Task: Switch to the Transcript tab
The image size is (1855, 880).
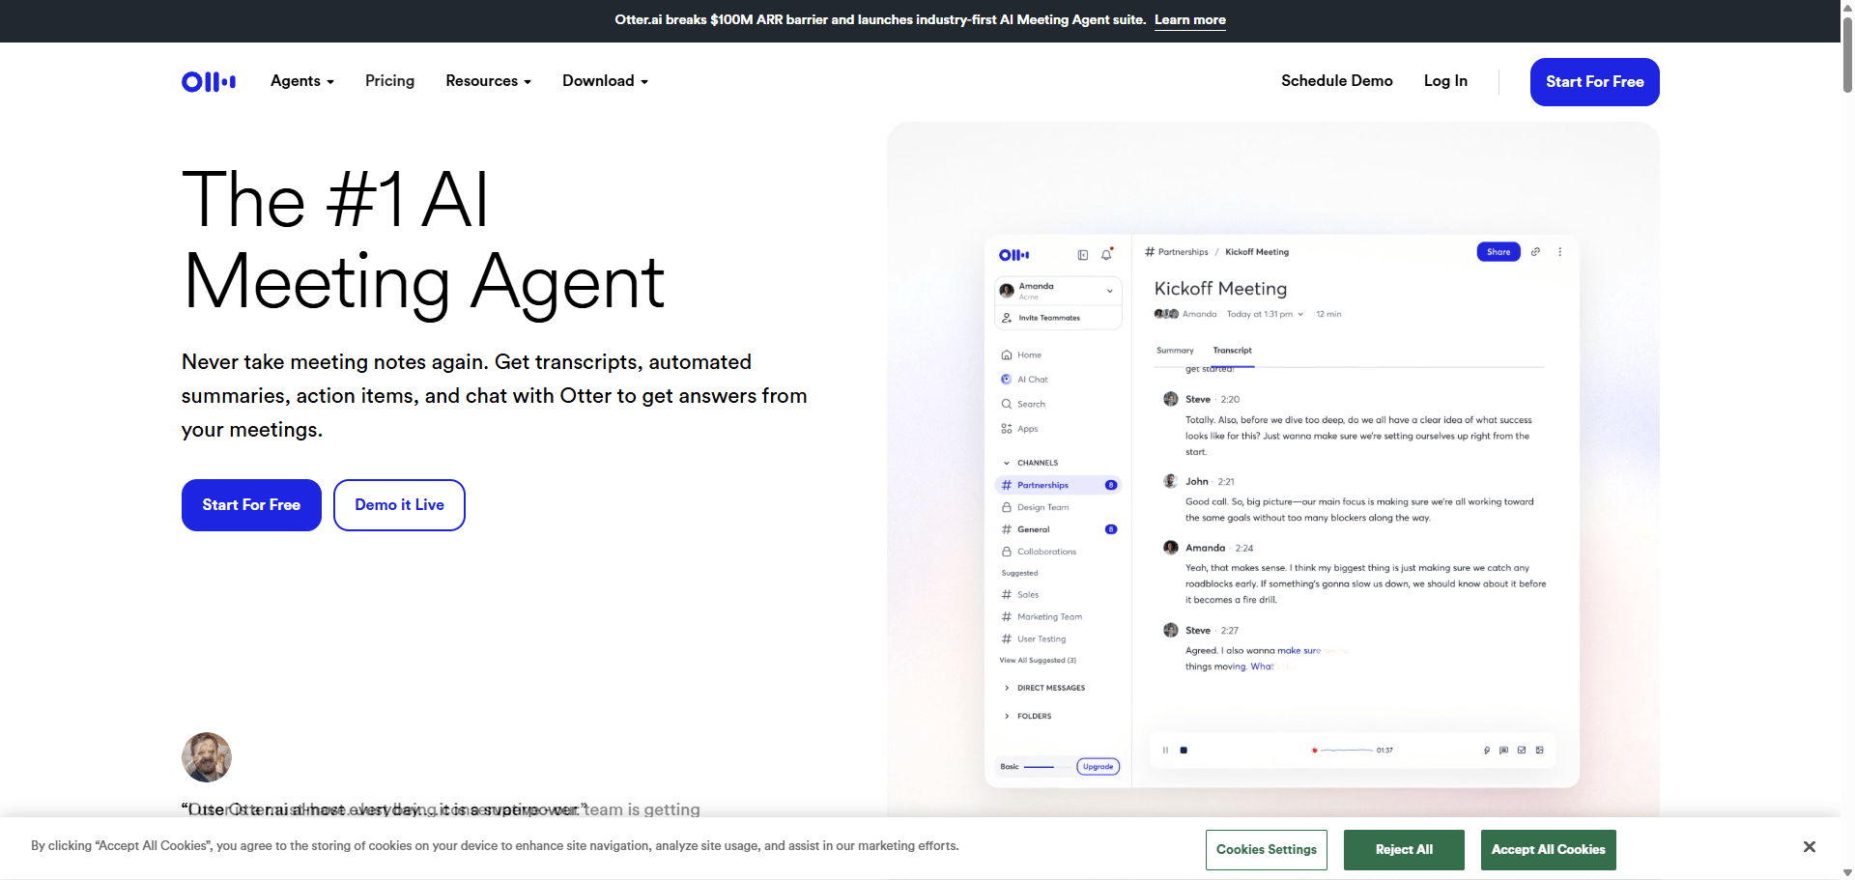Action: [x=1232, y=351]
